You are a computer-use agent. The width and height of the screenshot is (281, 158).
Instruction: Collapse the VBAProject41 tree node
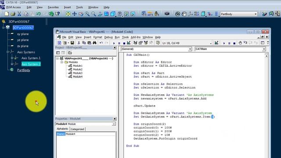[58, 58]
